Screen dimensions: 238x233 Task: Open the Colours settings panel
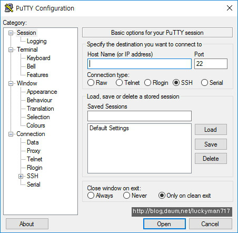(x=36, y=125)
